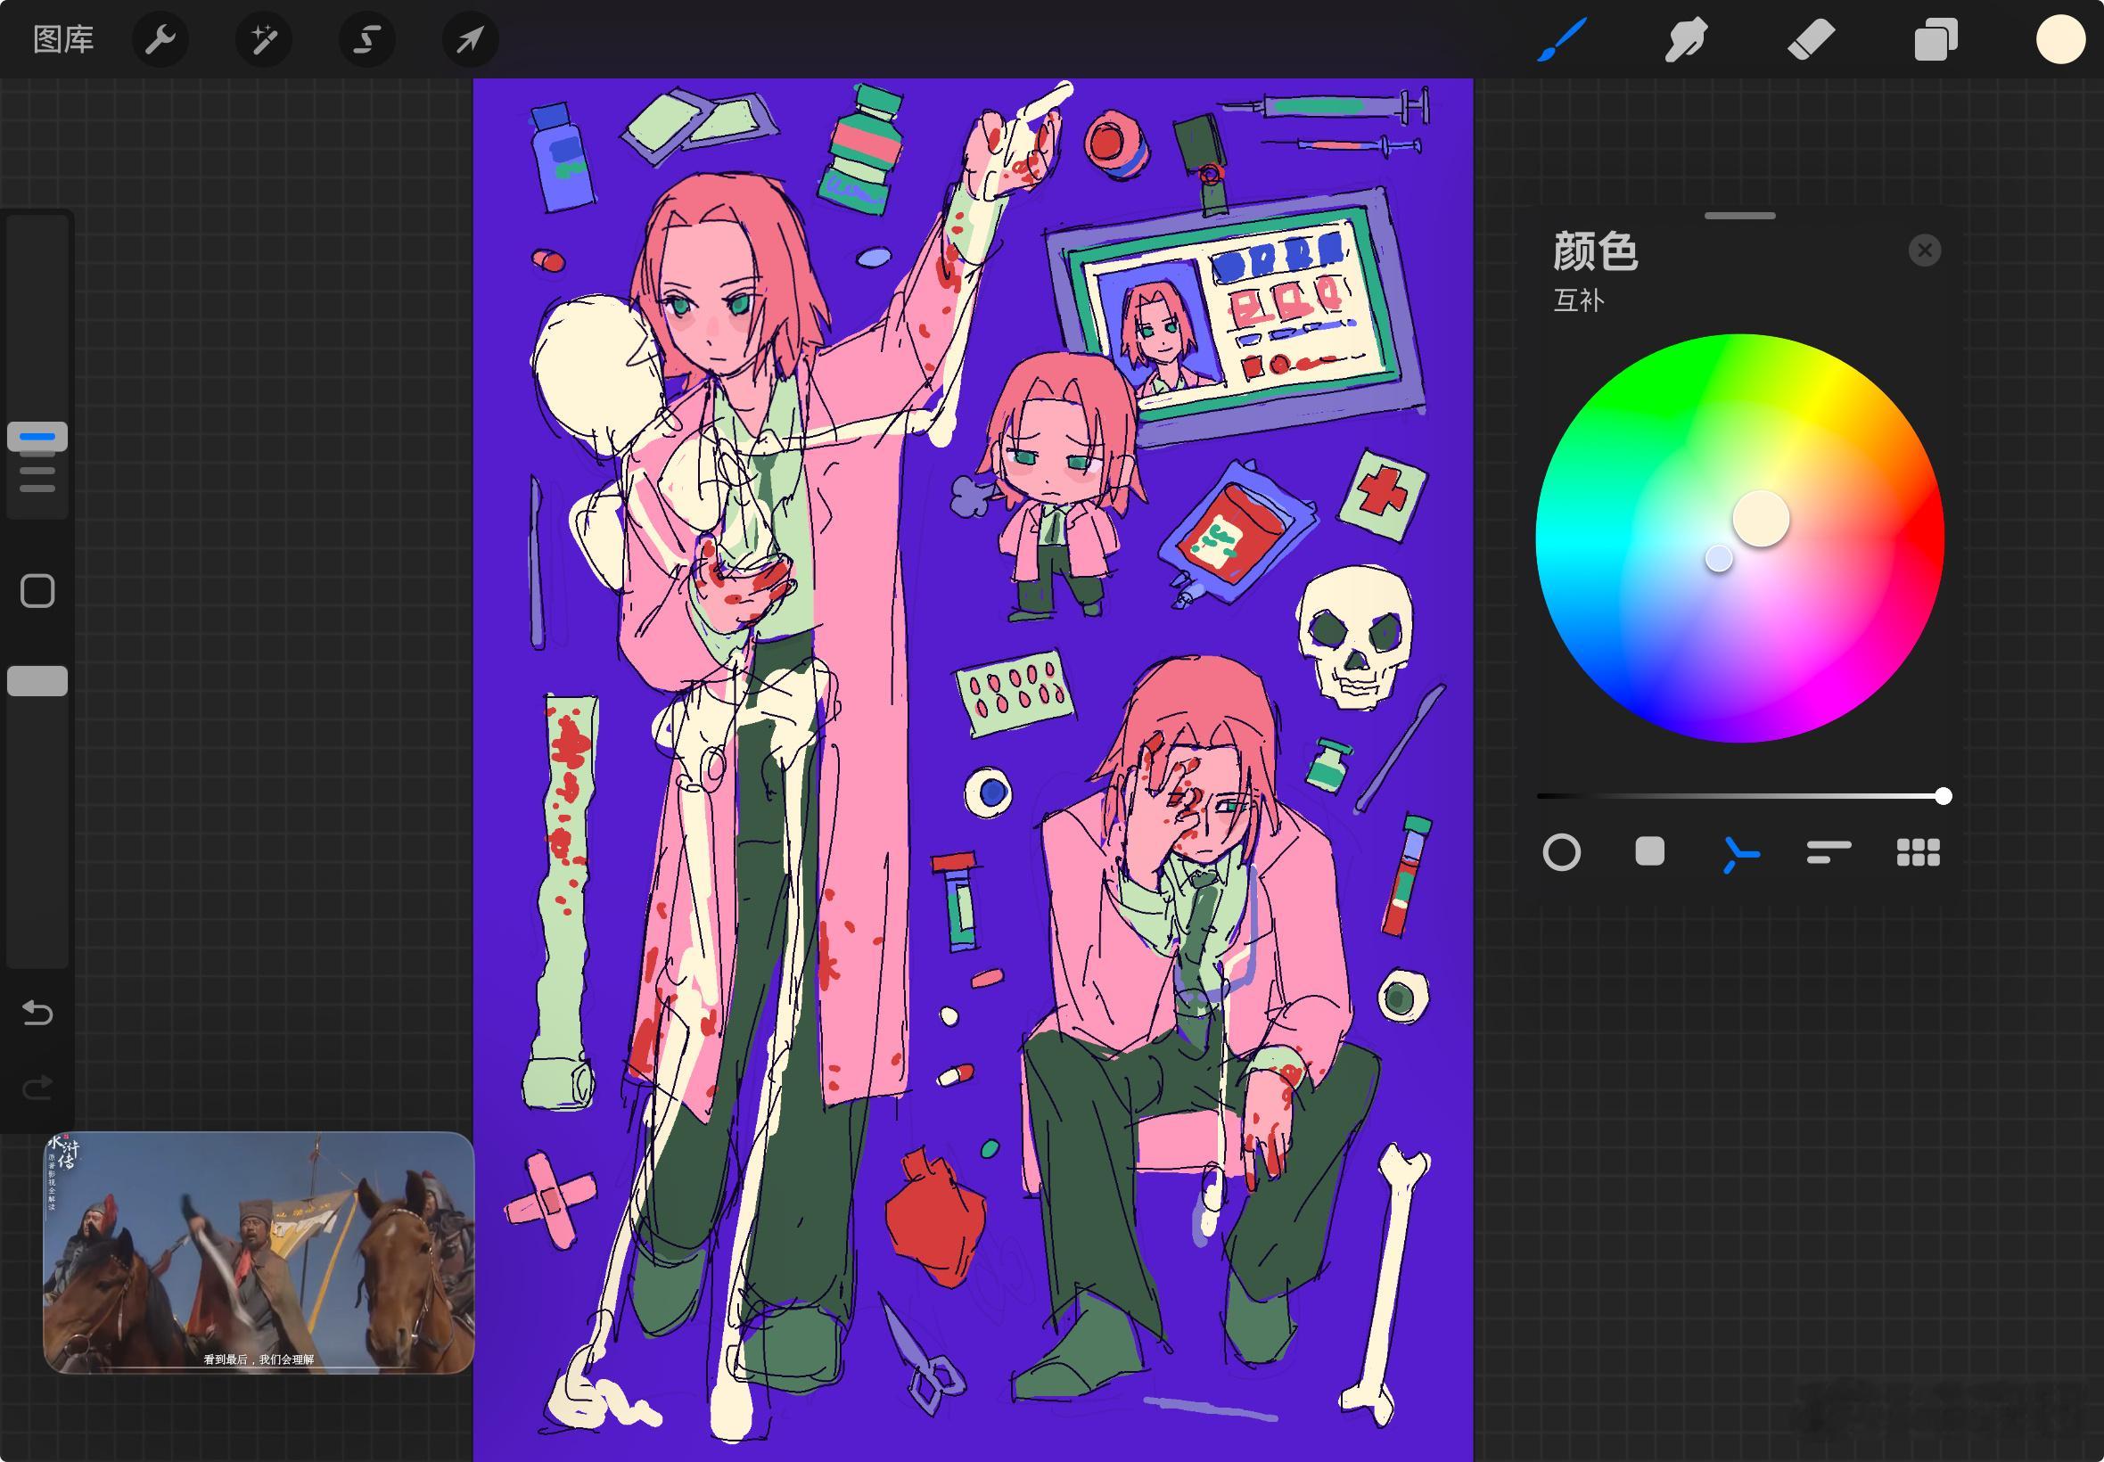
Task: Switch to the Palettes grid tab
Action: [x=1918, y=852]
